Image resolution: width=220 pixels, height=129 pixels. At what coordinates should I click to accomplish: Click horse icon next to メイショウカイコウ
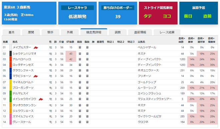point(41,99)
